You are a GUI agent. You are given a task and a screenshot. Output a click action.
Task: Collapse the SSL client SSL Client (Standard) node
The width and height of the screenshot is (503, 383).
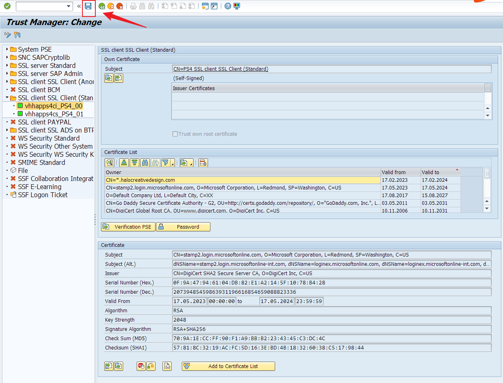[7, 98]
